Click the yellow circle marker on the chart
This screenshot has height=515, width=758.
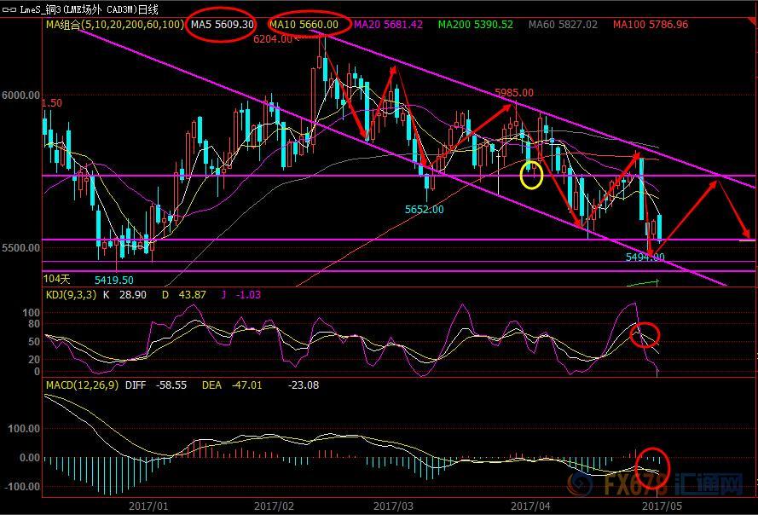coord(532,174)
